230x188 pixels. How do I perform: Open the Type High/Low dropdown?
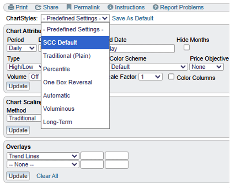click(24, 67)
